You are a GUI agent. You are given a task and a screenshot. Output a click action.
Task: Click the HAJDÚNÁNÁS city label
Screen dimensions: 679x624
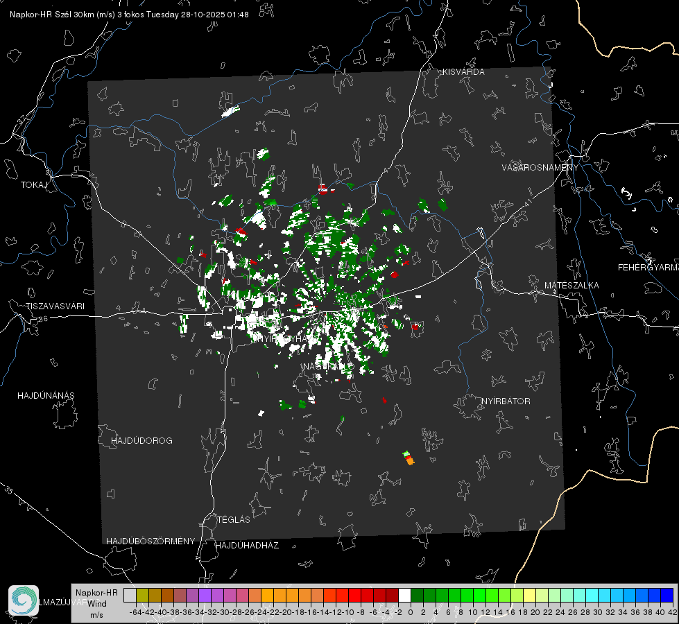46,396
